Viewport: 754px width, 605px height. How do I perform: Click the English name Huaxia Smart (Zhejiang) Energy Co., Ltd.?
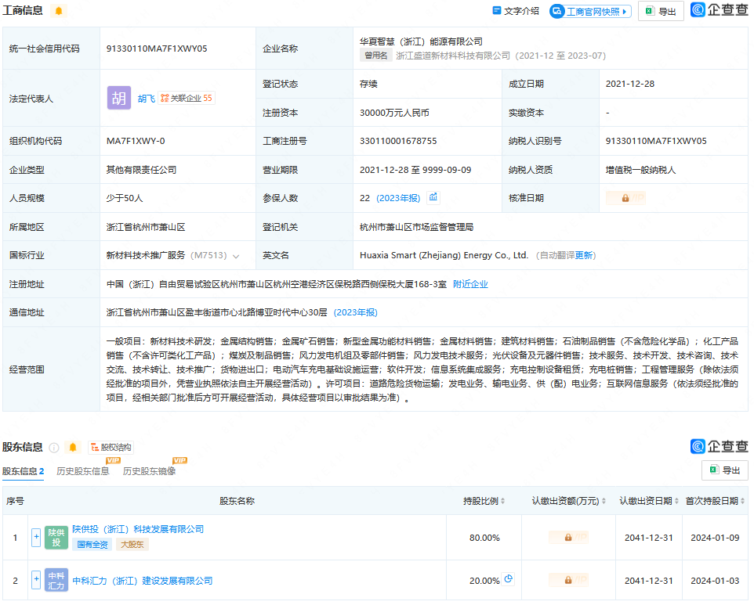click(444, 255)
